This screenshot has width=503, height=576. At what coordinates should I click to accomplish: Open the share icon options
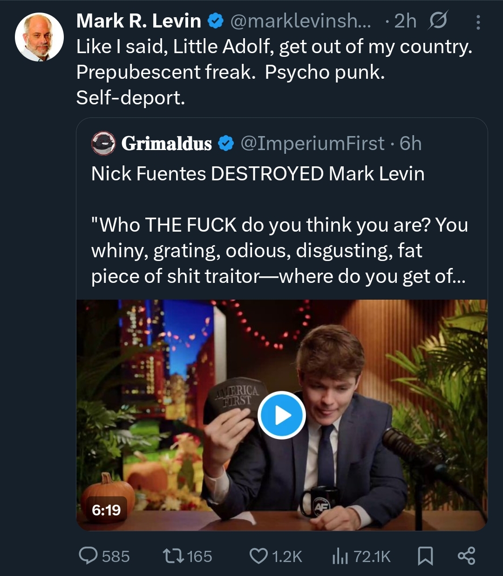click(466, 556)
